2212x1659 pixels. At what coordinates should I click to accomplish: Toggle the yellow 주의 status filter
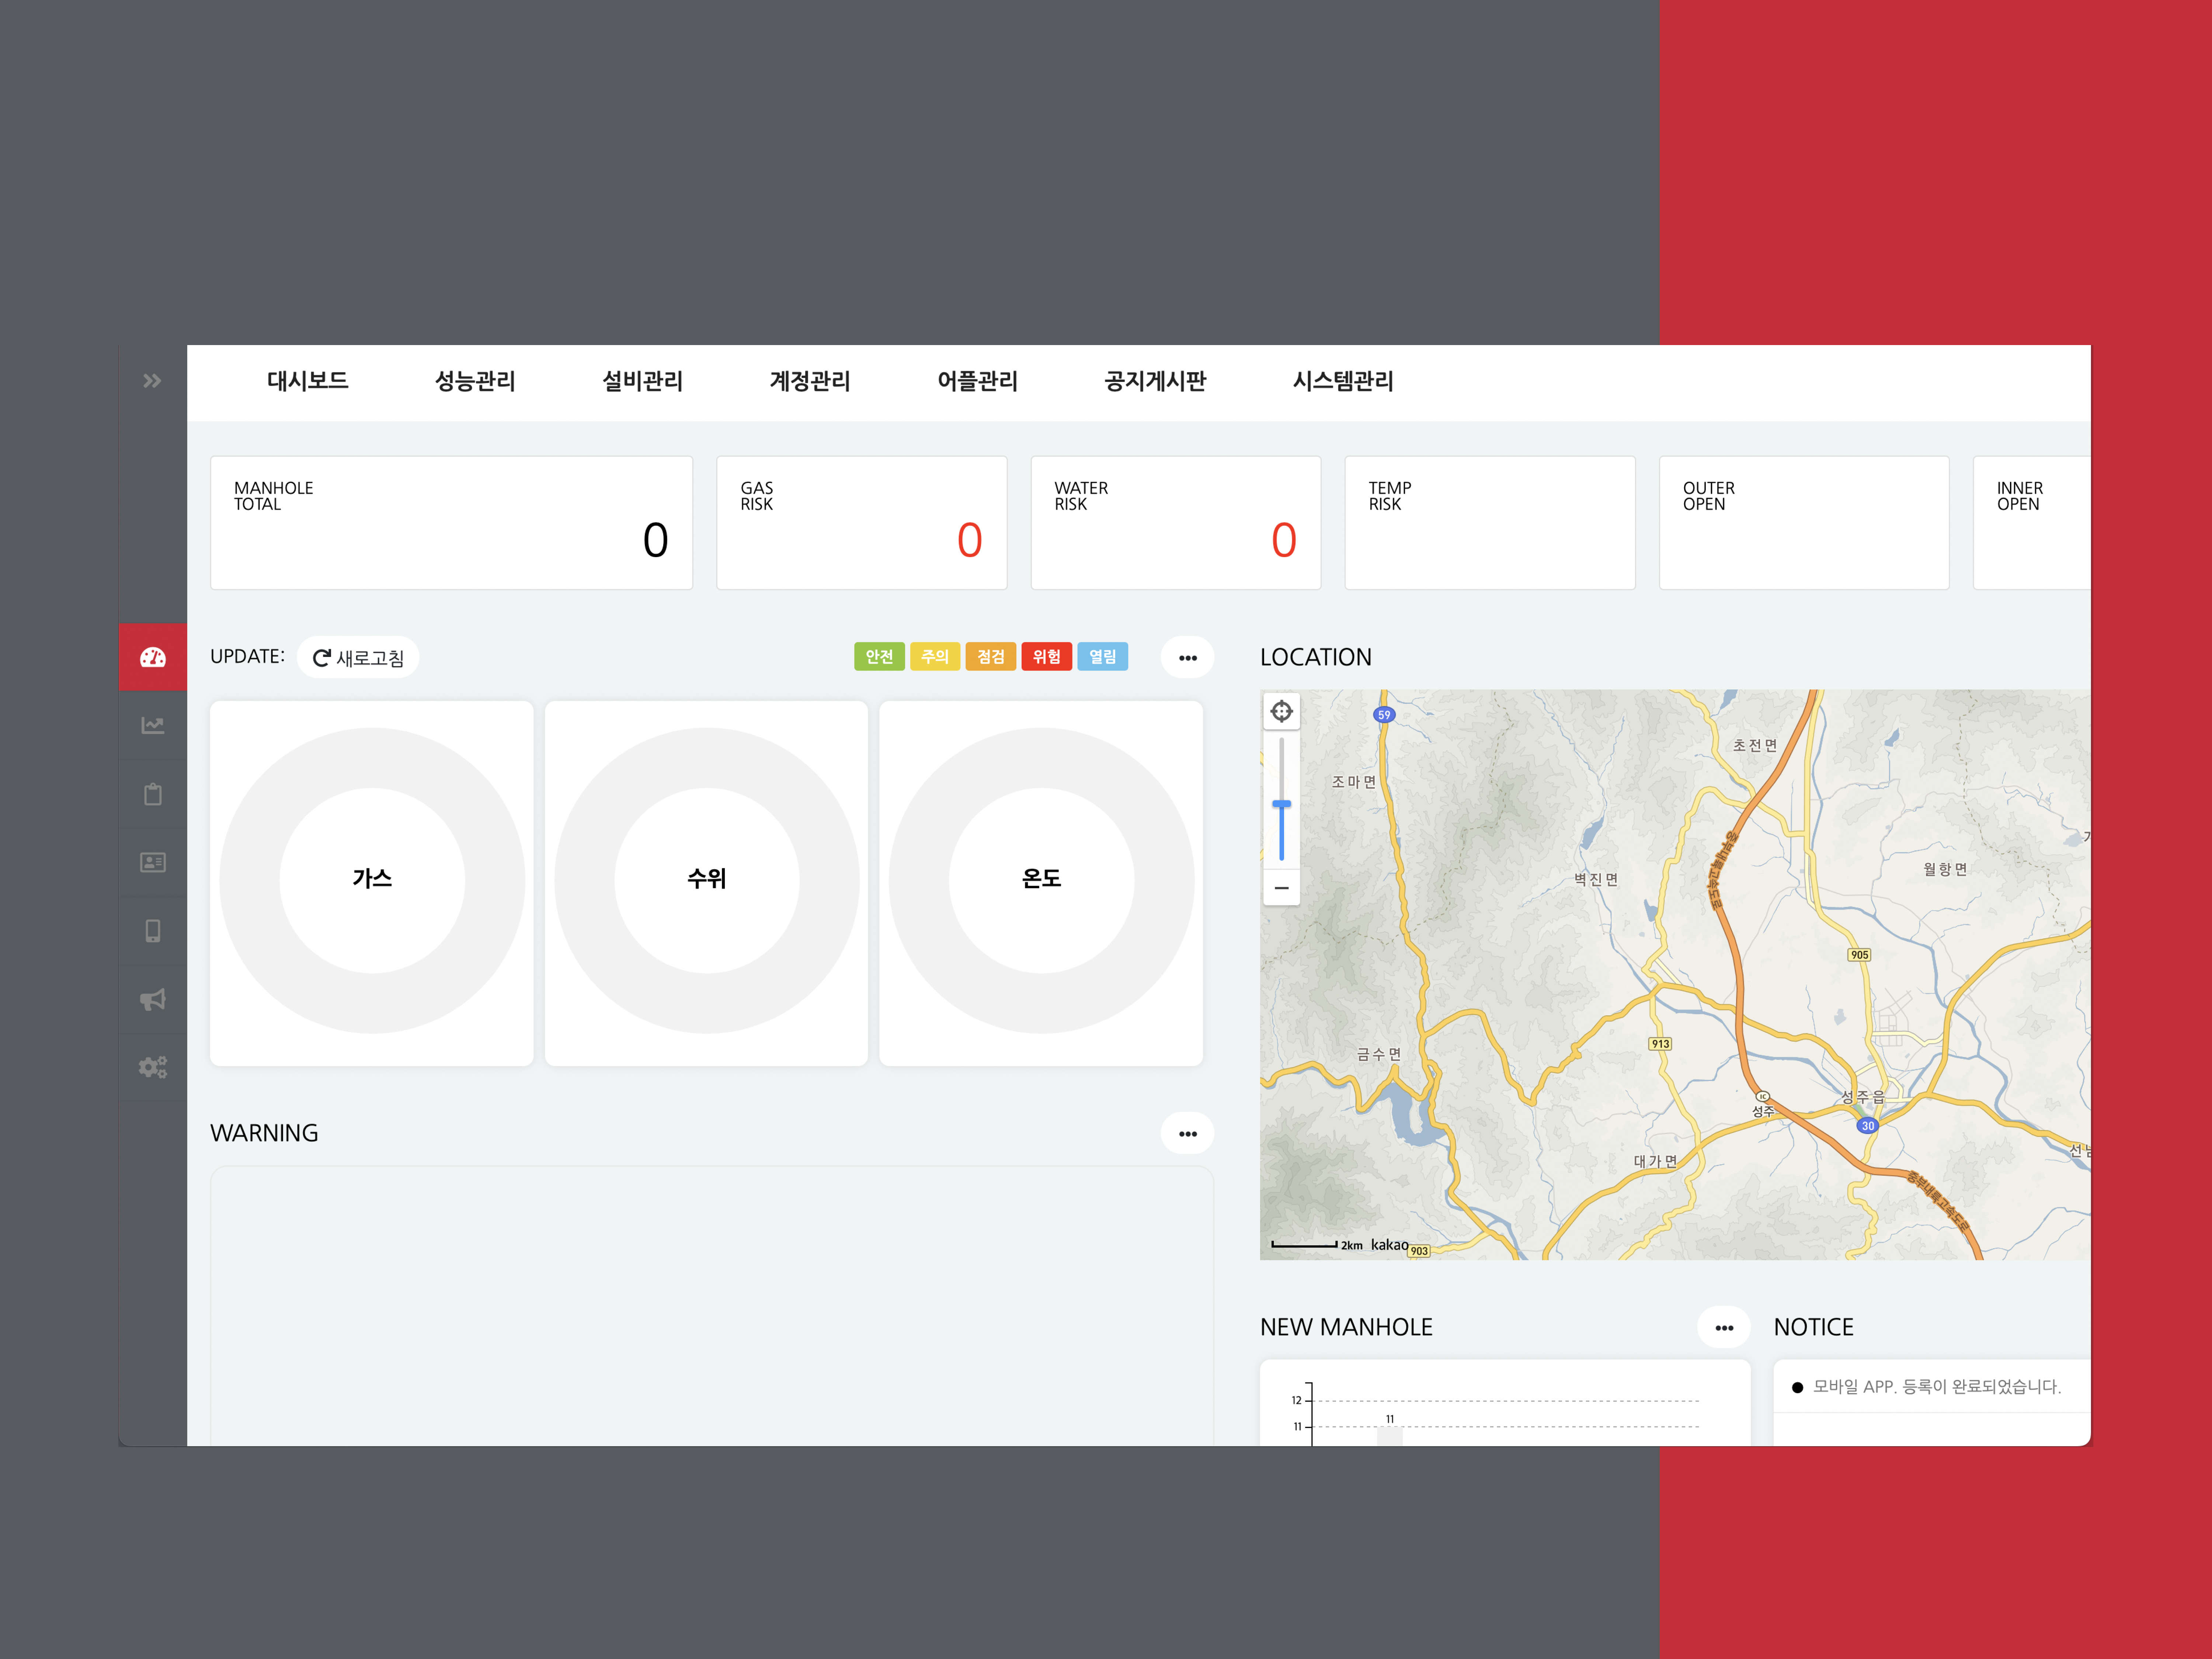click(x=935, y=656)
